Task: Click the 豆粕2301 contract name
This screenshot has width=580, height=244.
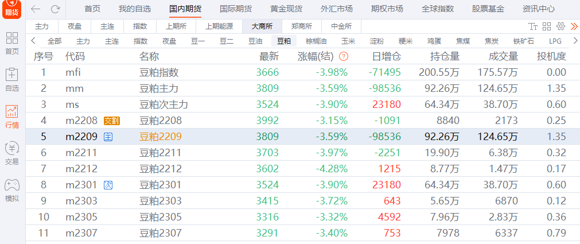Action: (x=161, y=185)
